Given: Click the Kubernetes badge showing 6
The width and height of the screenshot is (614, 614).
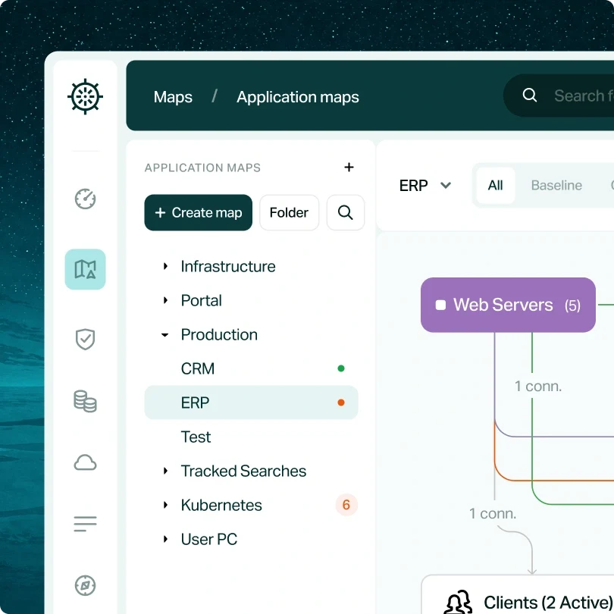Looking at the screenshot, I should pyautogui.click(x=346, y=505).
